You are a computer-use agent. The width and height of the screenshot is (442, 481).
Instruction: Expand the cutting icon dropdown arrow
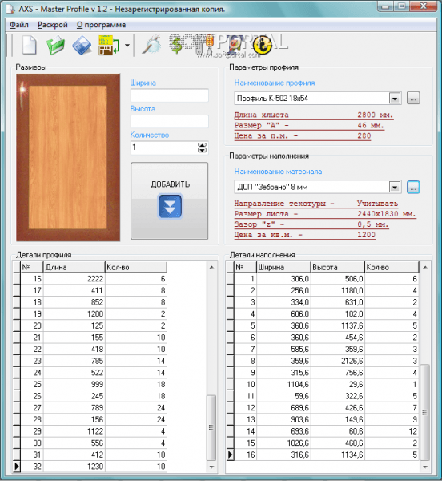[x=127, y=46]
